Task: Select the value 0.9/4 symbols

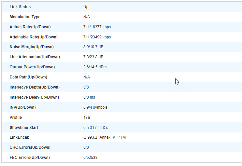Action: 95,107
